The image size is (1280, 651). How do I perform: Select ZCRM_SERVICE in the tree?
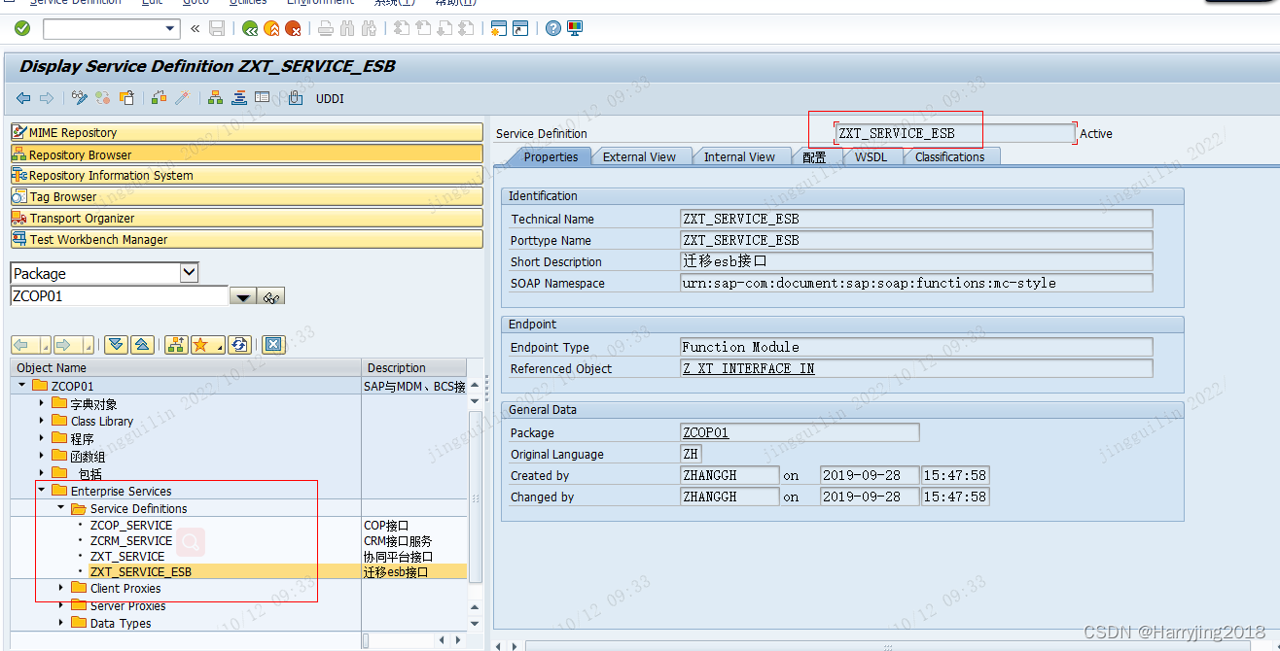(x=131, y=540)
